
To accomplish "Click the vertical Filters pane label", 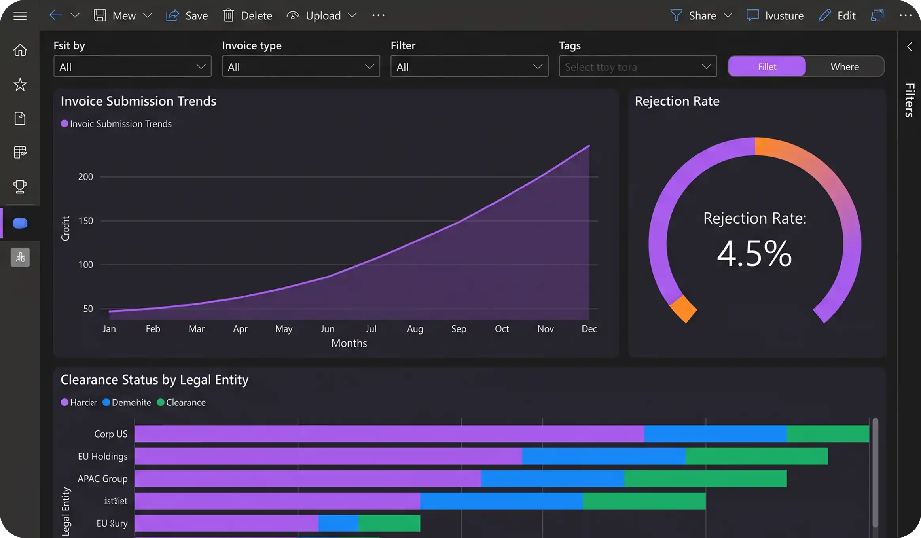I will tap(910, 100).
